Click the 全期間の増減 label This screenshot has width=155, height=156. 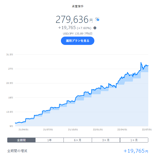[17, 151]
